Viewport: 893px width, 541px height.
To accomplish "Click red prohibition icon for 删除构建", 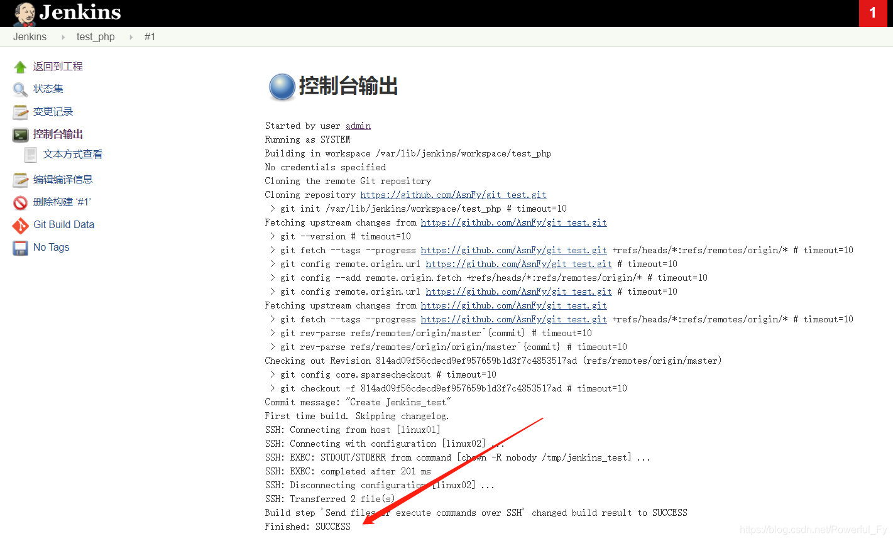I will (x=20, y=202).
